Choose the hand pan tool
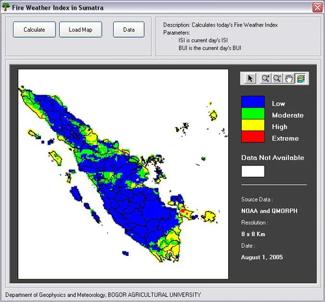This screenshot has width=325, height=302. (x=289, y=78)
